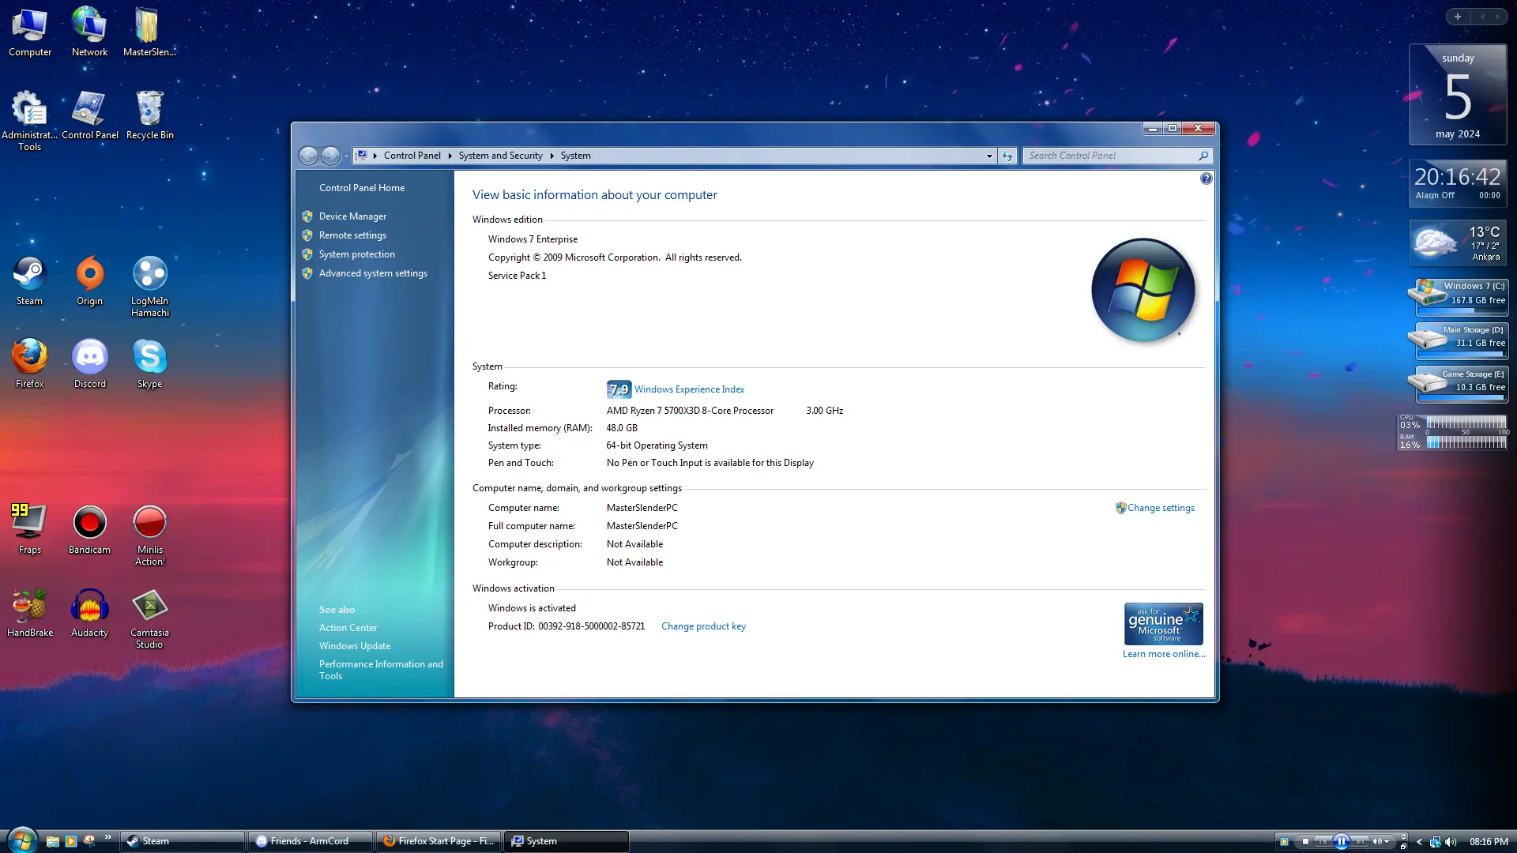This screenshot has height=853, width=1517.
Task: Expand the arrow after Control Panel breadcrumb
Action: [x=450, y=156]
